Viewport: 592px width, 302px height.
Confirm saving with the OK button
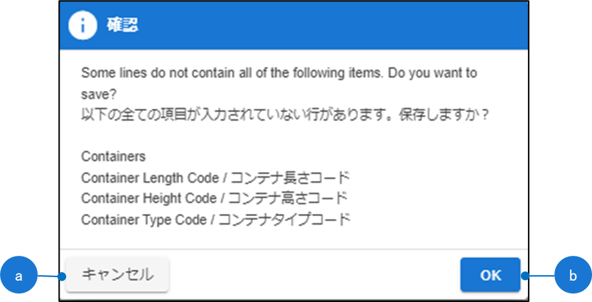[490, 275]
